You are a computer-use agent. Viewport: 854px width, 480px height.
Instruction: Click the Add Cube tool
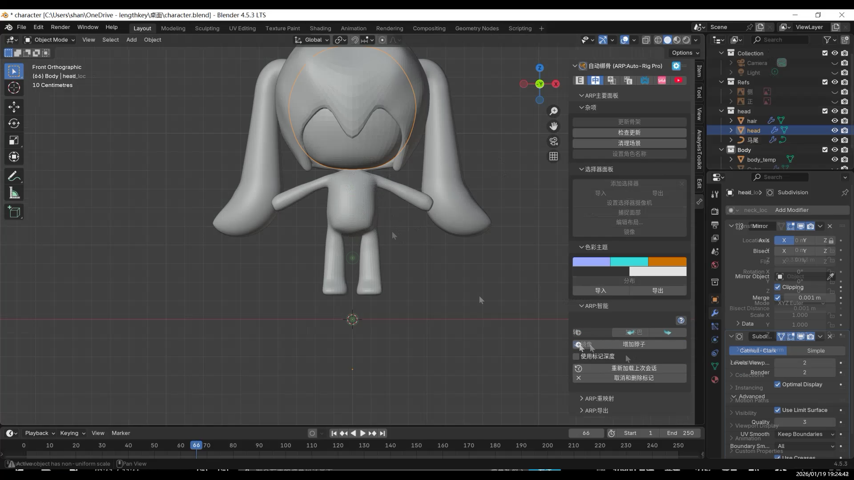click(x=14, y=212)
